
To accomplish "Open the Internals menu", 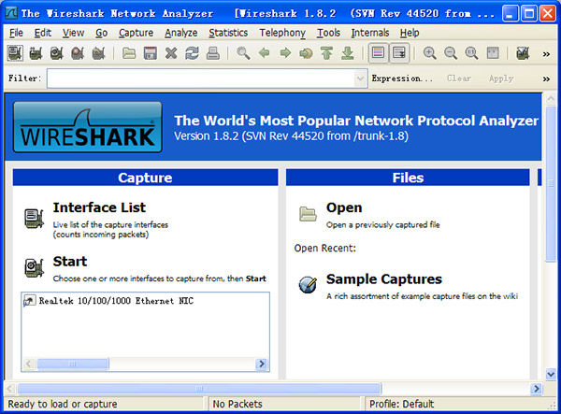I will 370,33.
